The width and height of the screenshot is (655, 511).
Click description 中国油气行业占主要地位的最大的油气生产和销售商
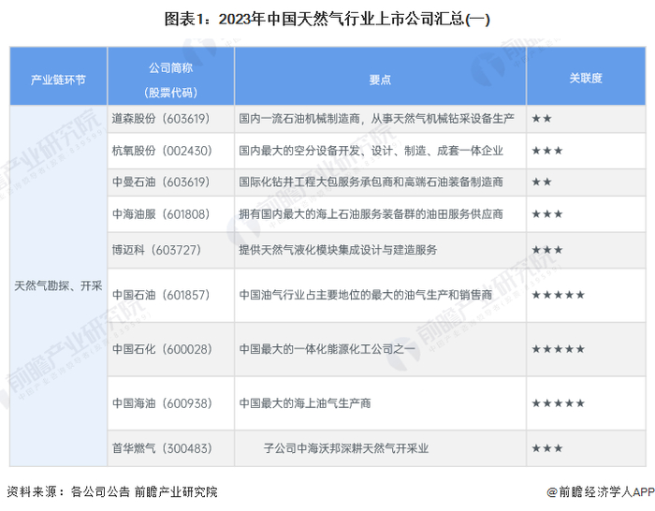[366, 295]
